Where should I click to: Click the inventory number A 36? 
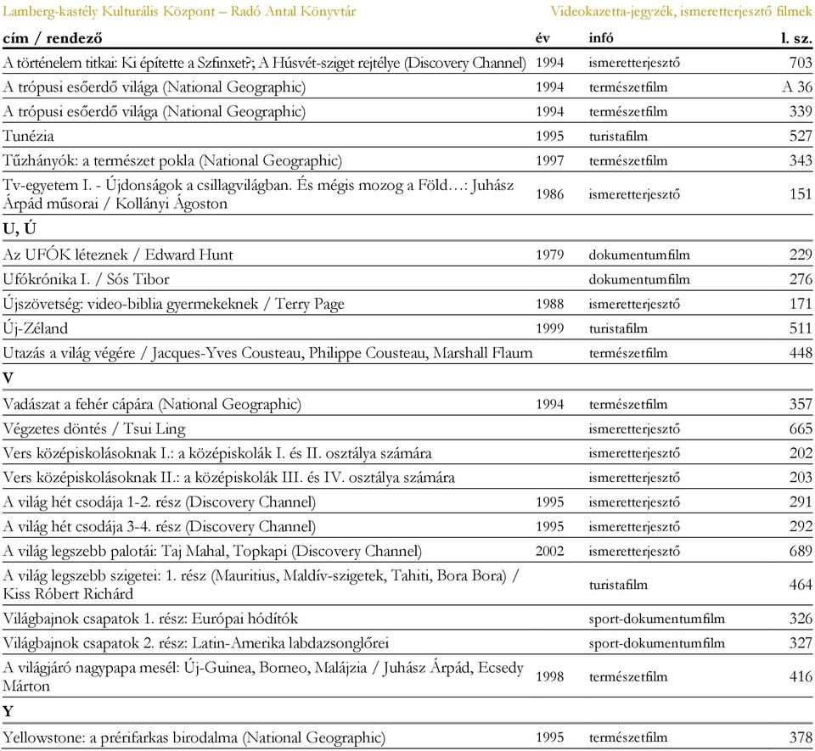(x=797, y=87)
